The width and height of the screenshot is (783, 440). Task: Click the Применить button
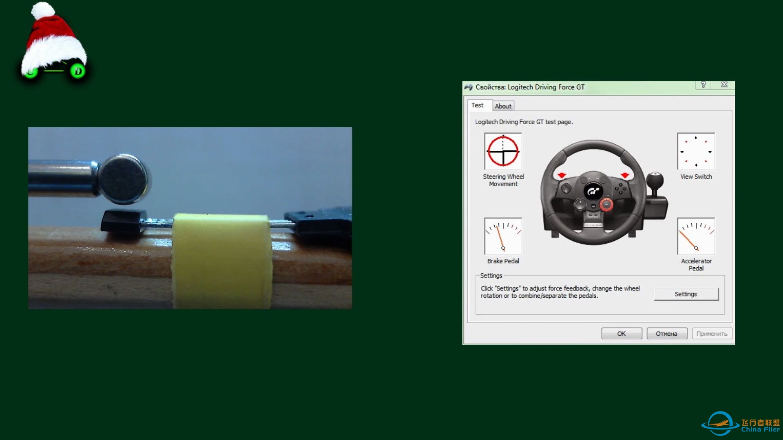coord(712,334)
